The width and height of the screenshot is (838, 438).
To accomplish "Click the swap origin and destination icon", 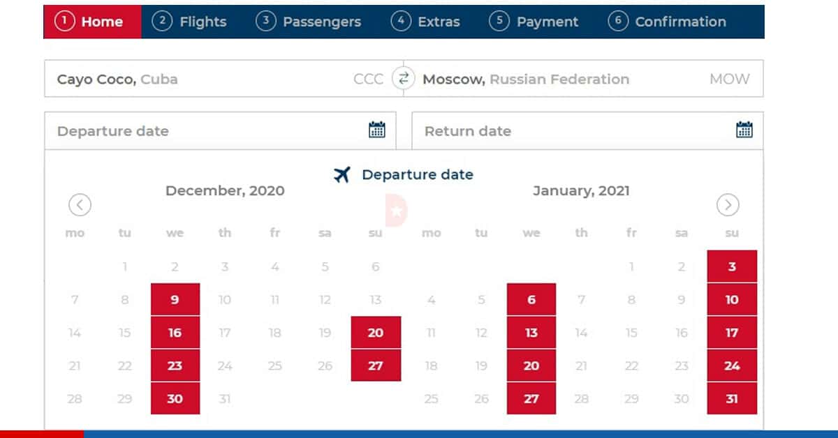I will tap(402, 78).
